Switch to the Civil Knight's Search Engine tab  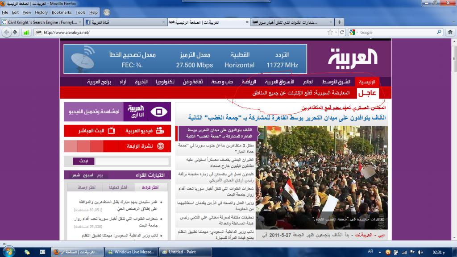[x=40, y=22]
